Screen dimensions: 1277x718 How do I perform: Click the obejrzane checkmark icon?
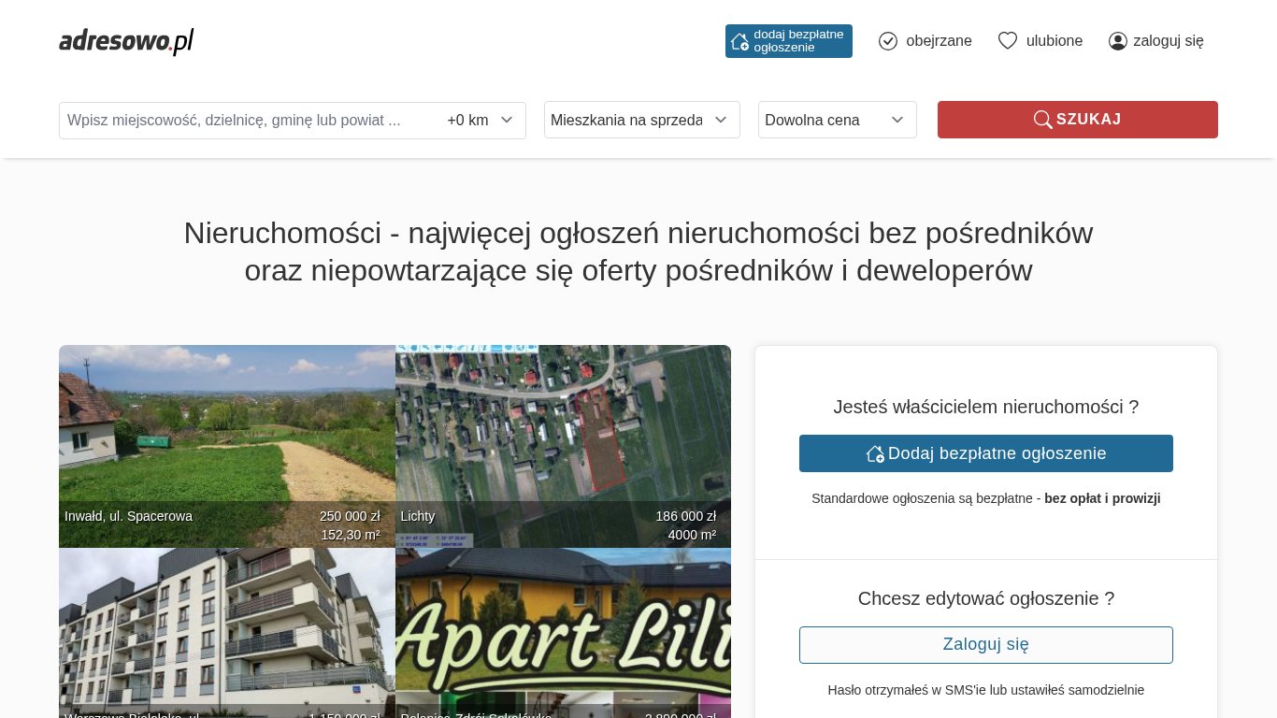pos(888,41)
